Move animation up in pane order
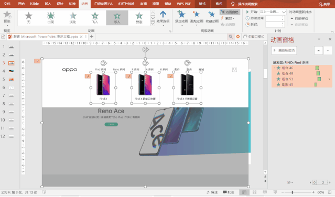Image resolution: width=335 pixels, height=197 pixels. point(318,50)
